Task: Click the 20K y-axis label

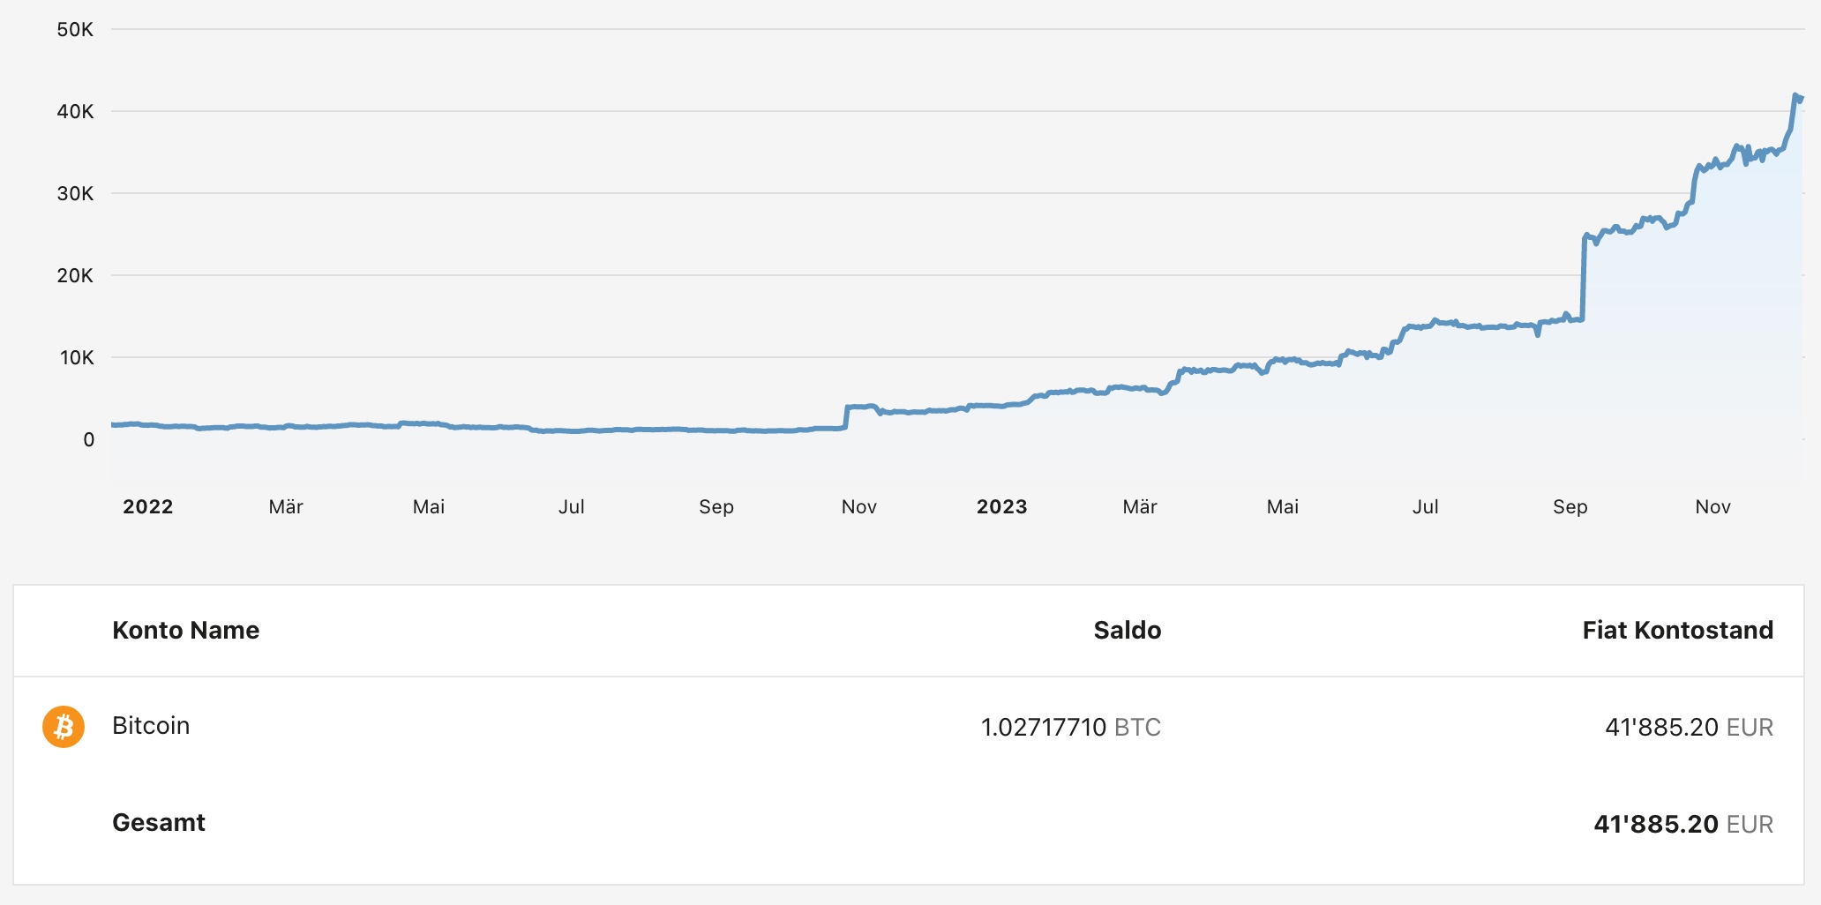Action: coord(75,276)
